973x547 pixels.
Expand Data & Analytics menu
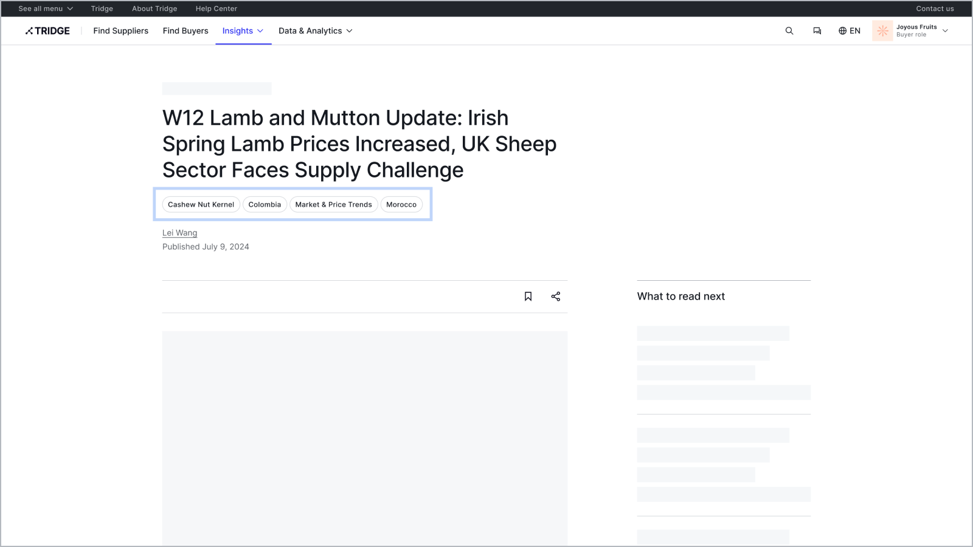coord(315,31)
